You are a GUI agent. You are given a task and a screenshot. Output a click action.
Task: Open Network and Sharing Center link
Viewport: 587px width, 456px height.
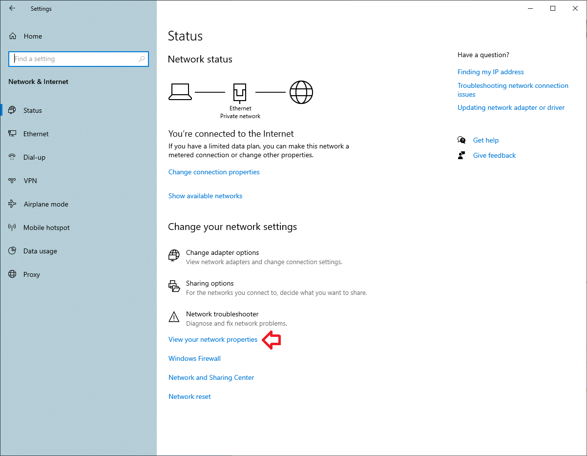pyautogui.click(x=211, y=377)
